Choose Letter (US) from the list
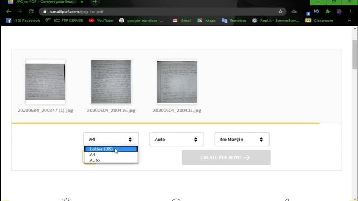 point(111,149)
